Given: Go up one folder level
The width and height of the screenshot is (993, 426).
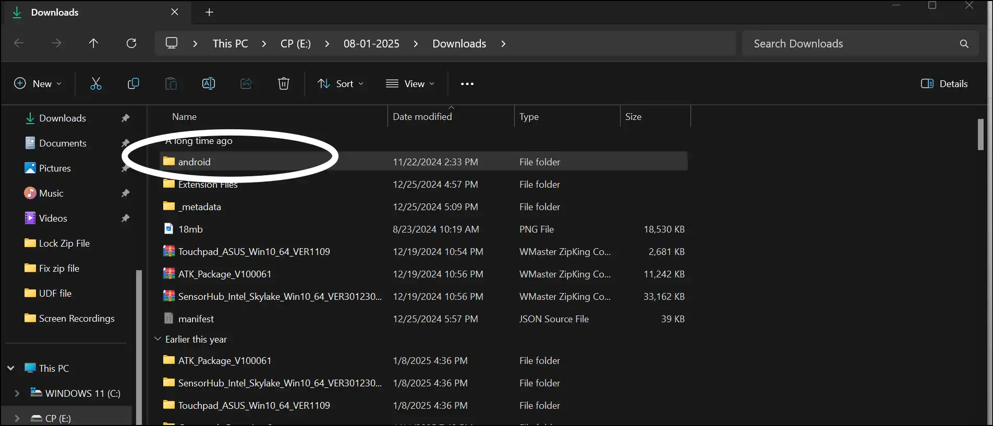Looking at the screenshot, I should [x=93, y=43].
